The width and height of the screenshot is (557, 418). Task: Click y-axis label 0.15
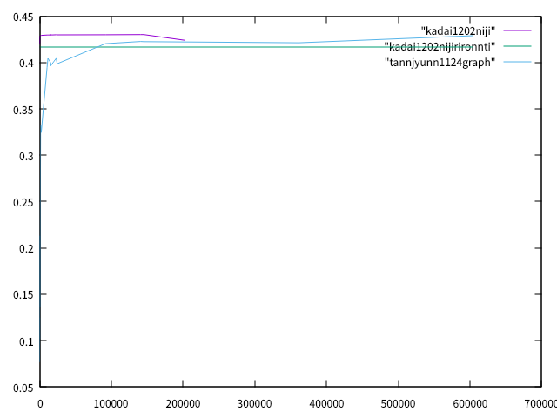pyautogui.click(x=23, y=295)
